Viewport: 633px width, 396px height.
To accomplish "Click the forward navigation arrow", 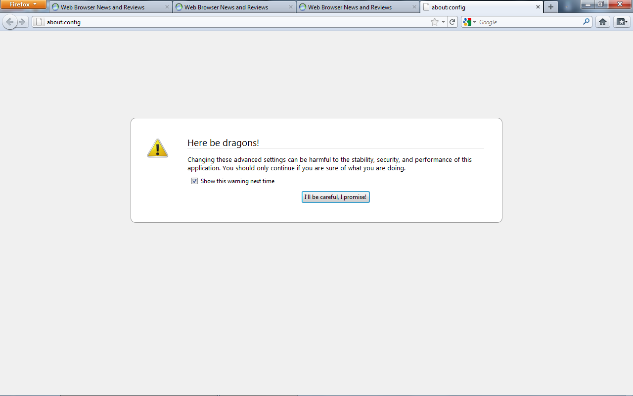I will coord(22,22).
